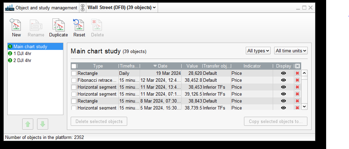This screenshot has width=349, height=149.
Task: Delete the Fibonacci retracement row with red X
Action: 297,80
